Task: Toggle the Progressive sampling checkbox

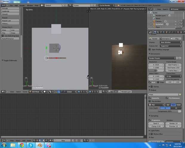Action: (149, 120)
